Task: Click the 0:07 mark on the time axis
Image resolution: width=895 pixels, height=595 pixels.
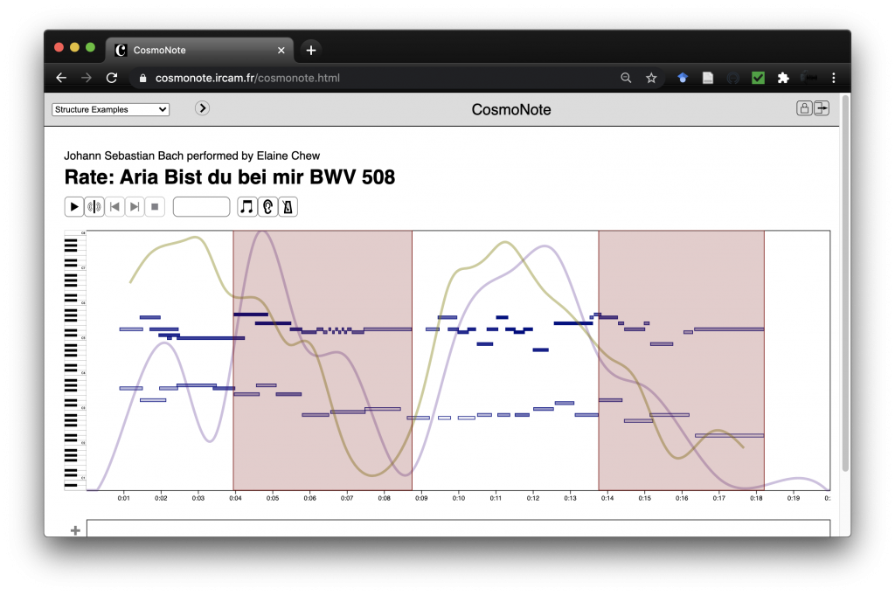Action: click(347, 498)
